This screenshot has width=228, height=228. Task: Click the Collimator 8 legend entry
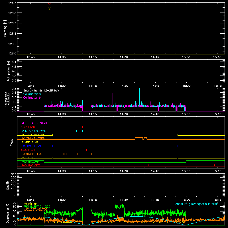click(x=32, y=94)
